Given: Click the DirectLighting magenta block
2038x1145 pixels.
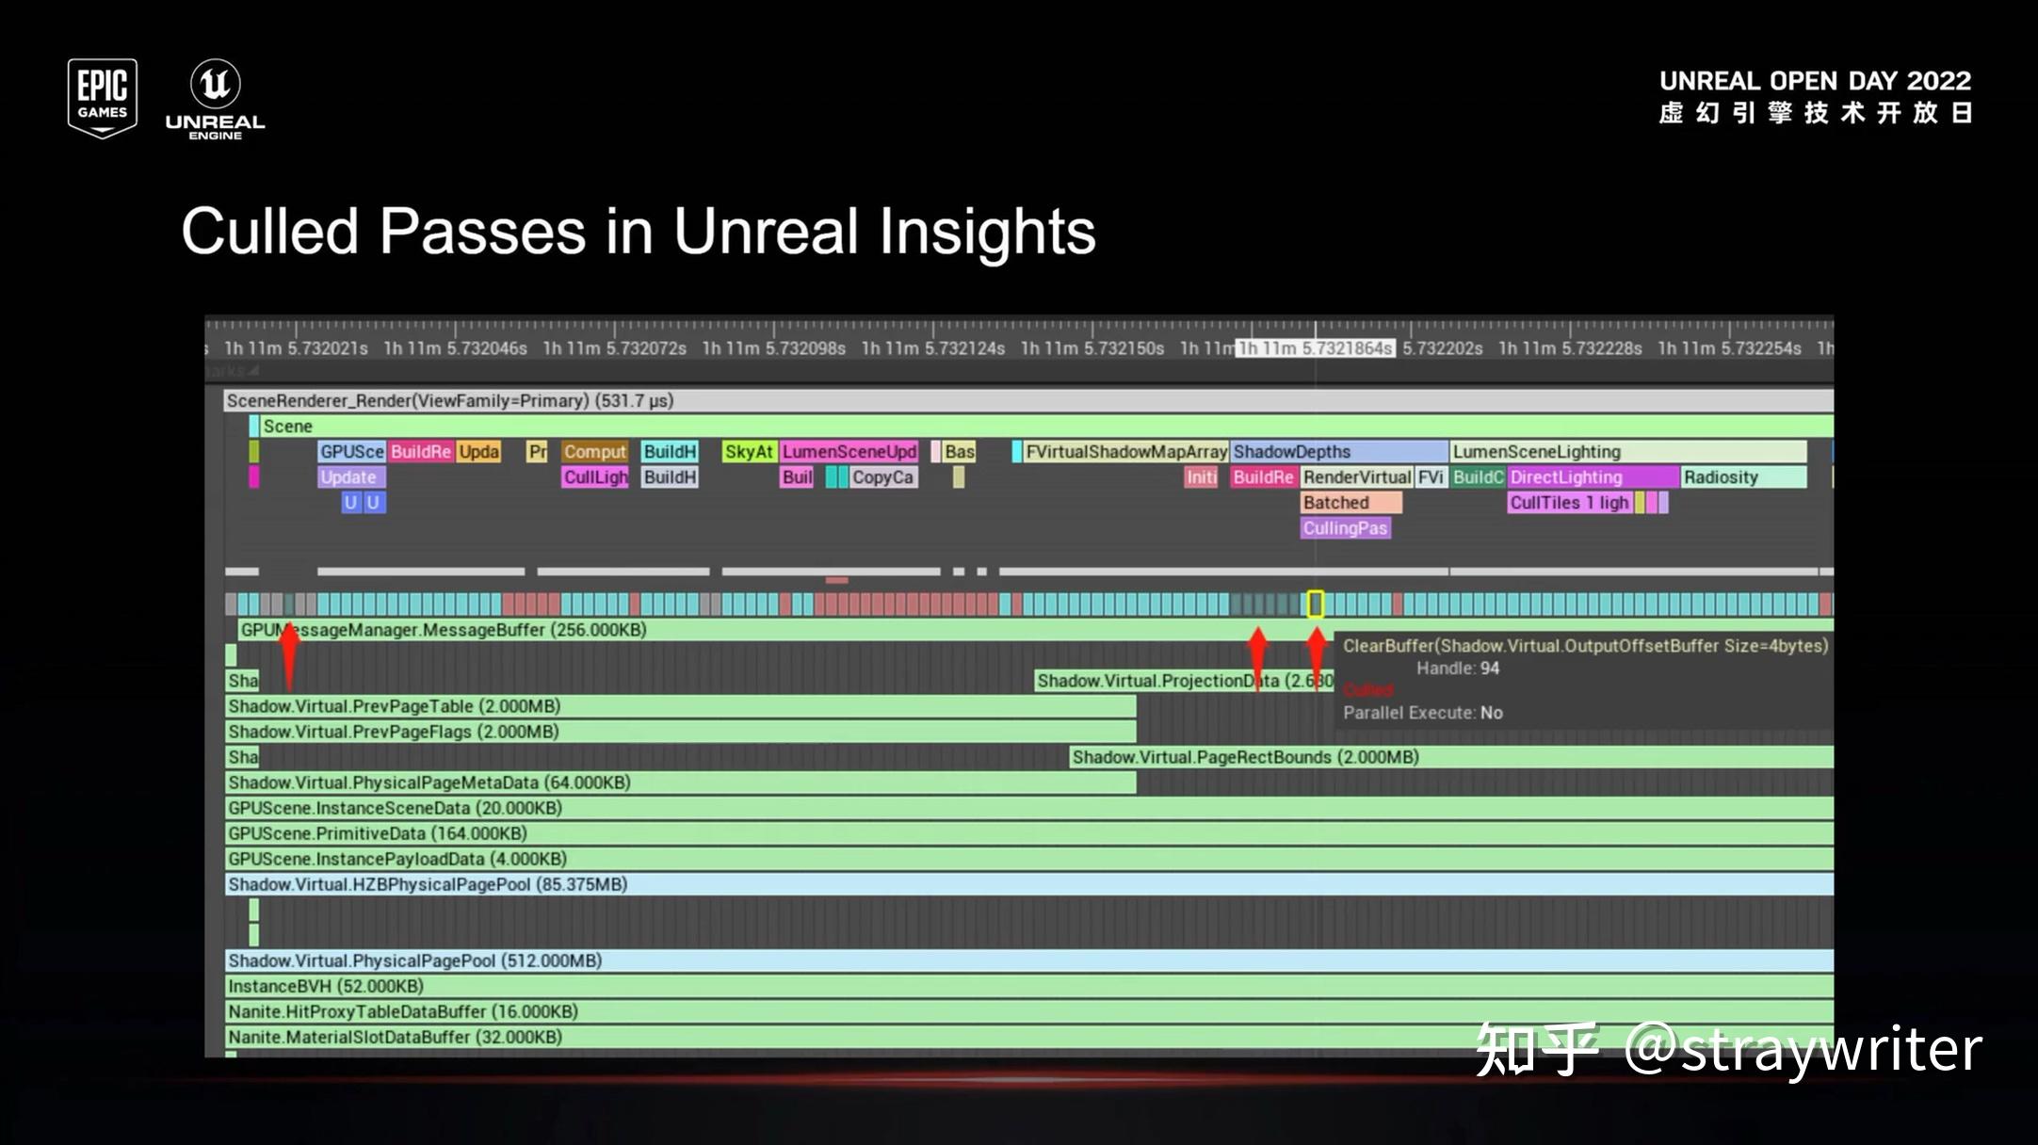Looking at the screenshot, I should 1592,477.
